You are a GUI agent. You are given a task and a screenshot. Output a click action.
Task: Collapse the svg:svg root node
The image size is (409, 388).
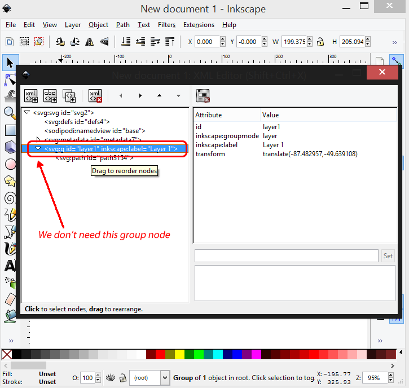27,112
